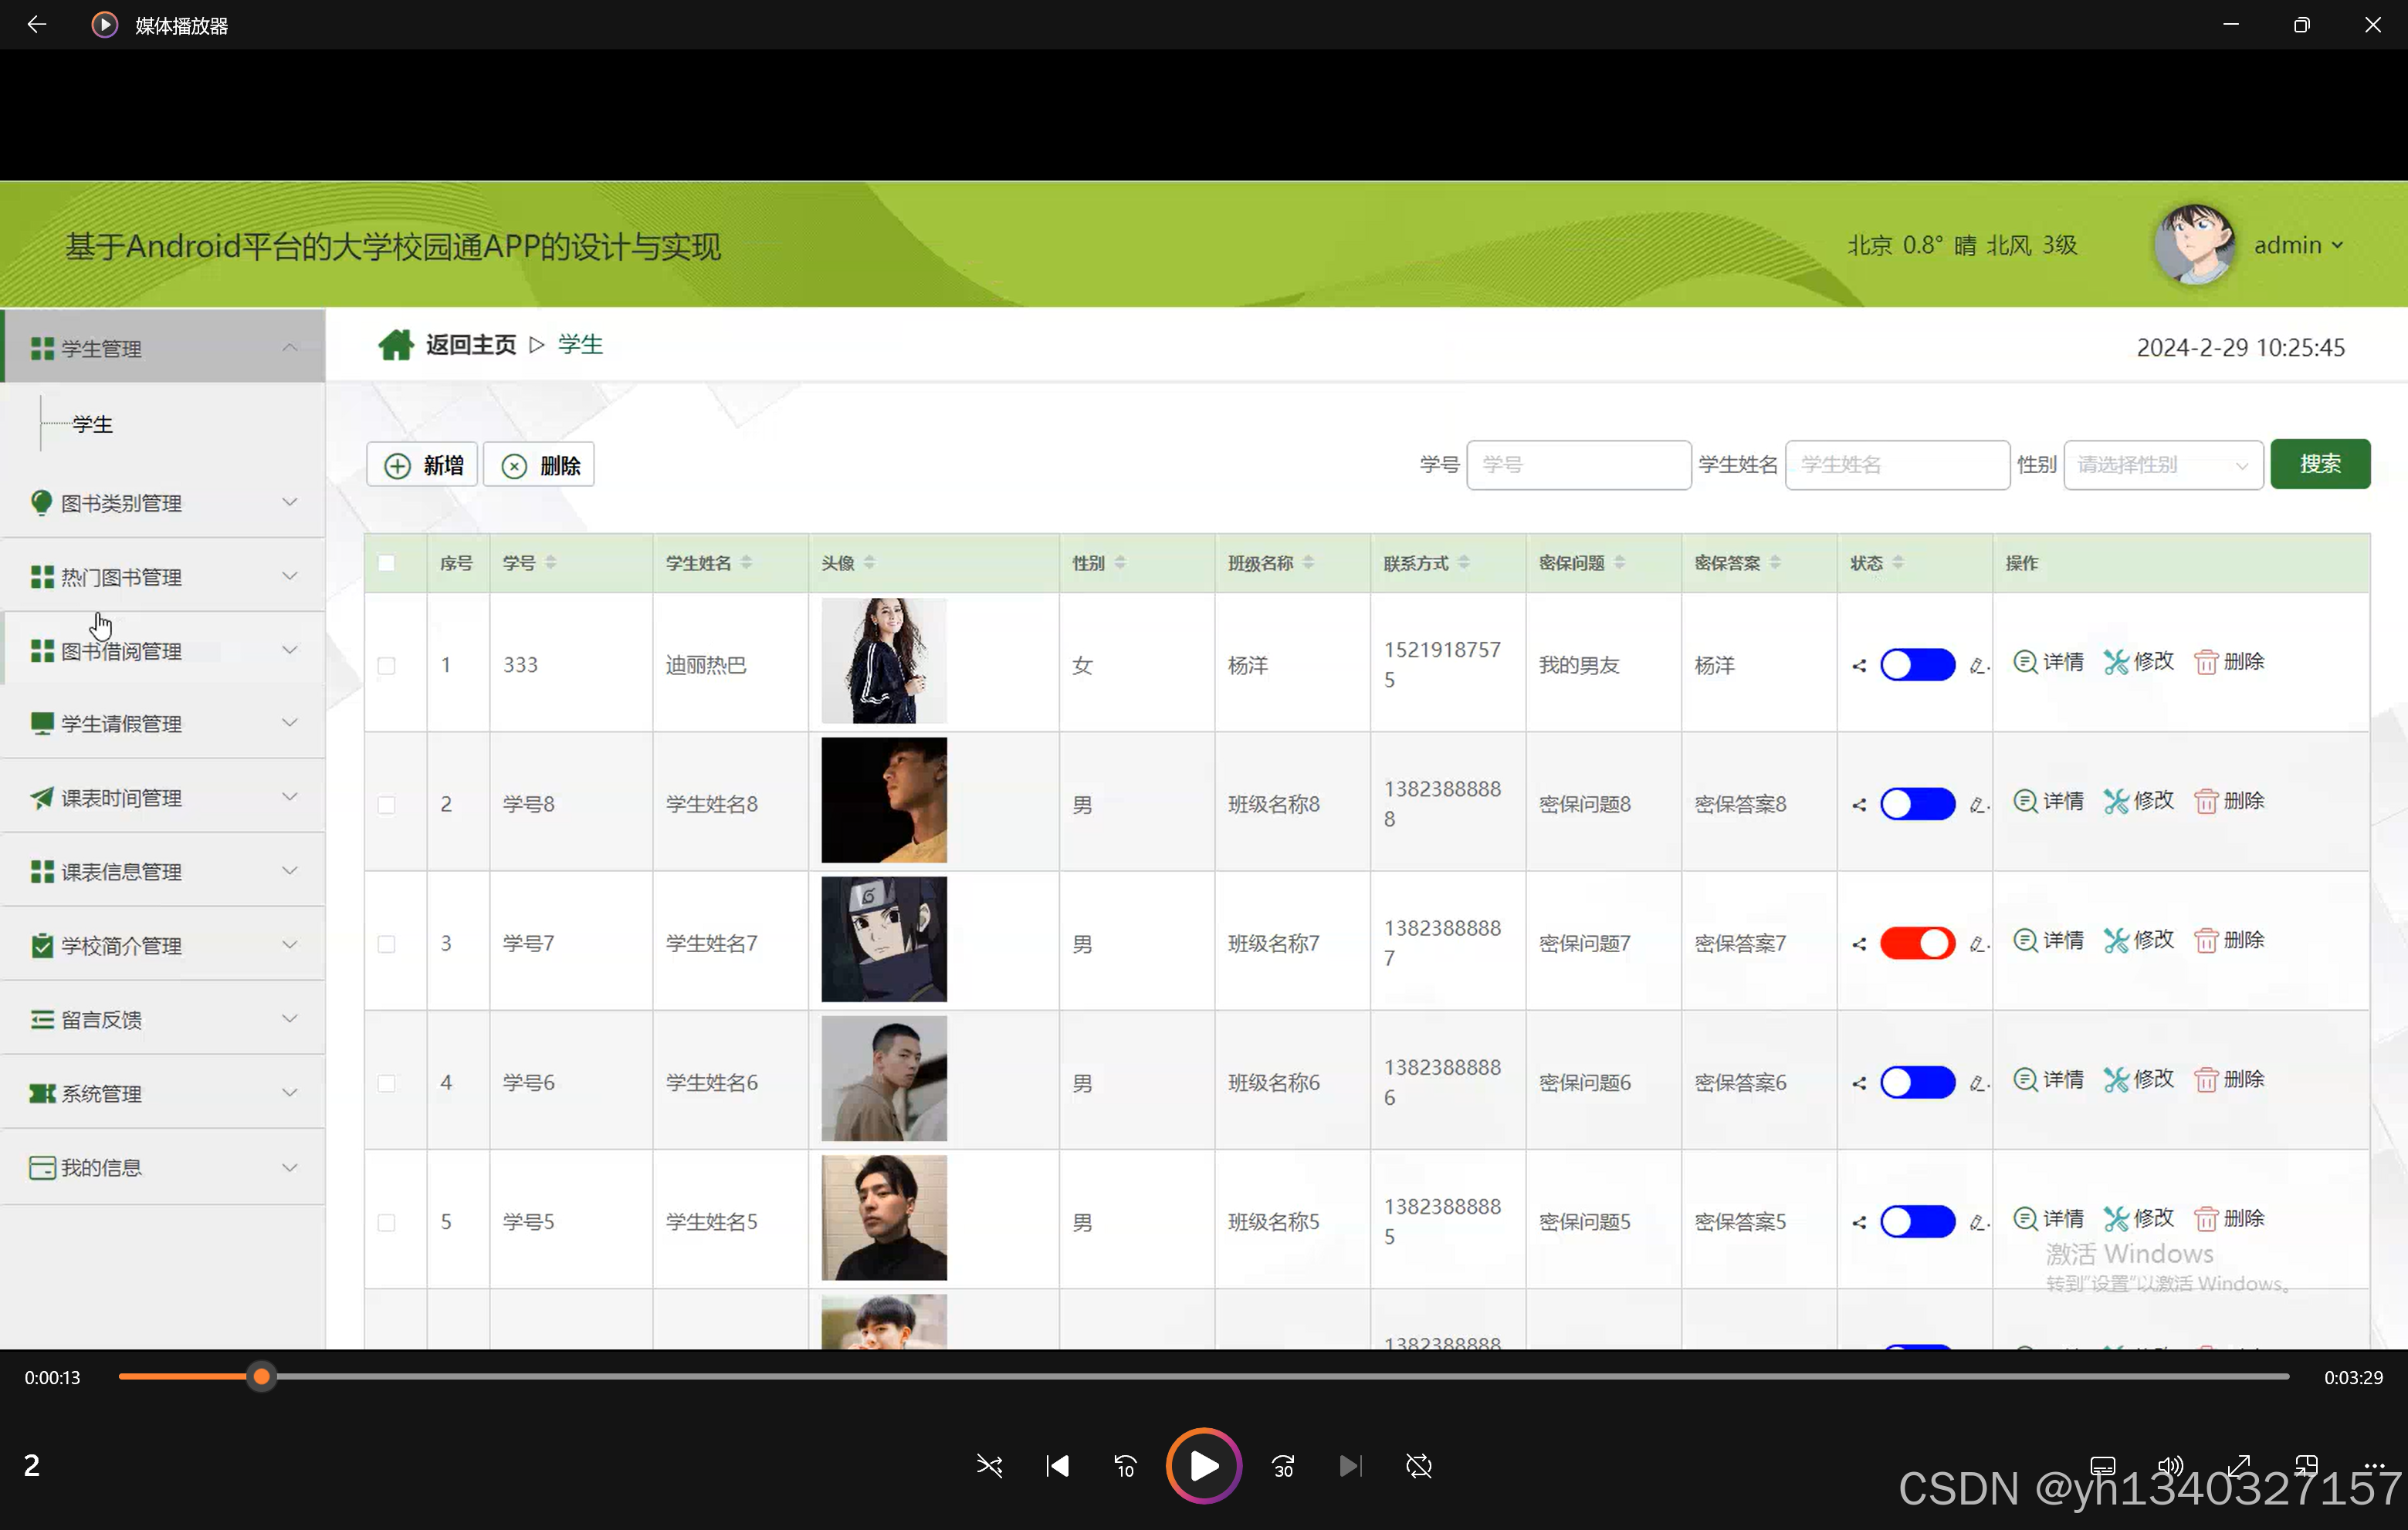Click the 学生 breadcrumb
The image size is (2408, 1530).
[581, 345]
